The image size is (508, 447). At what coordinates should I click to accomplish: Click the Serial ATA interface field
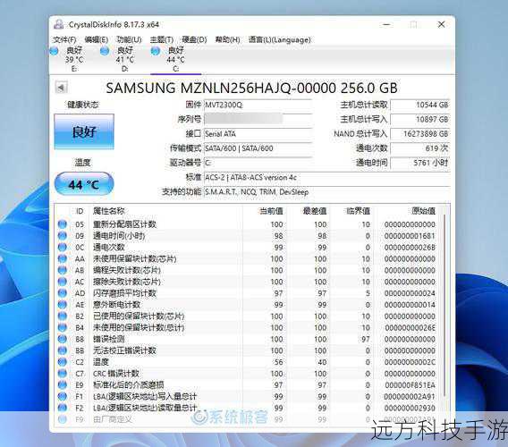258,133
